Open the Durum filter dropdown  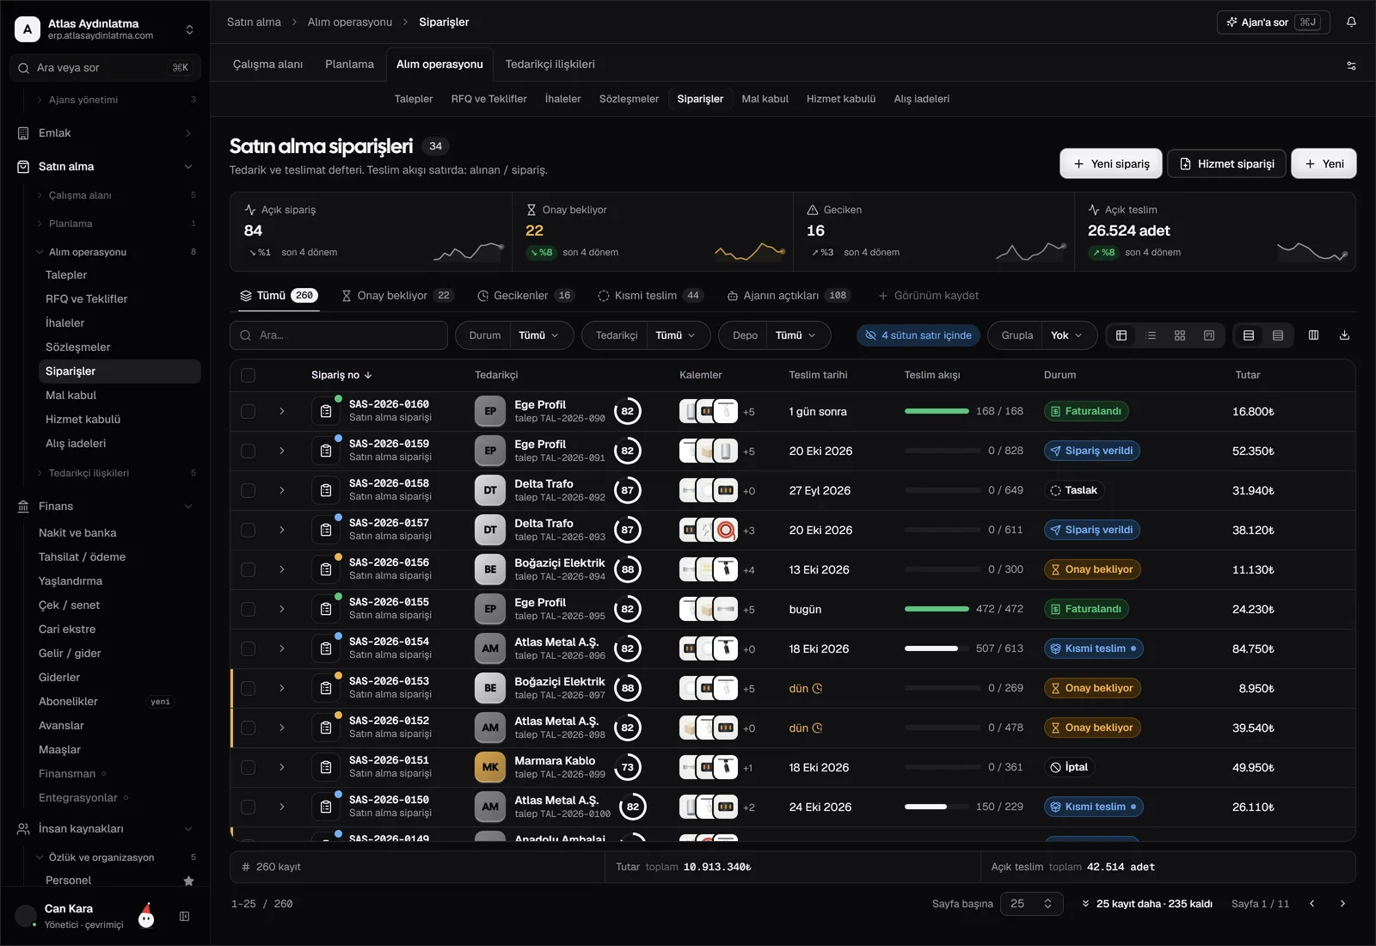pos(514,335)
